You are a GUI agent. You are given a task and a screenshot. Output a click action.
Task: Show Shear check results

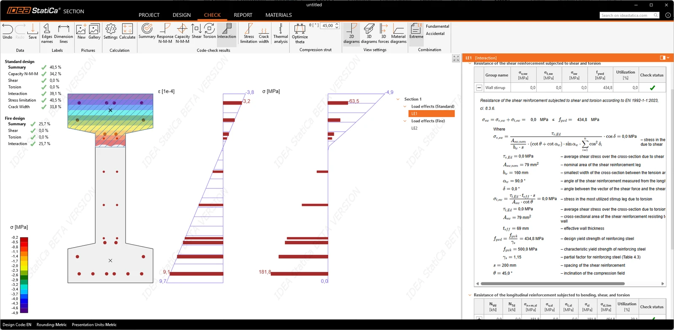pos(197,32)
